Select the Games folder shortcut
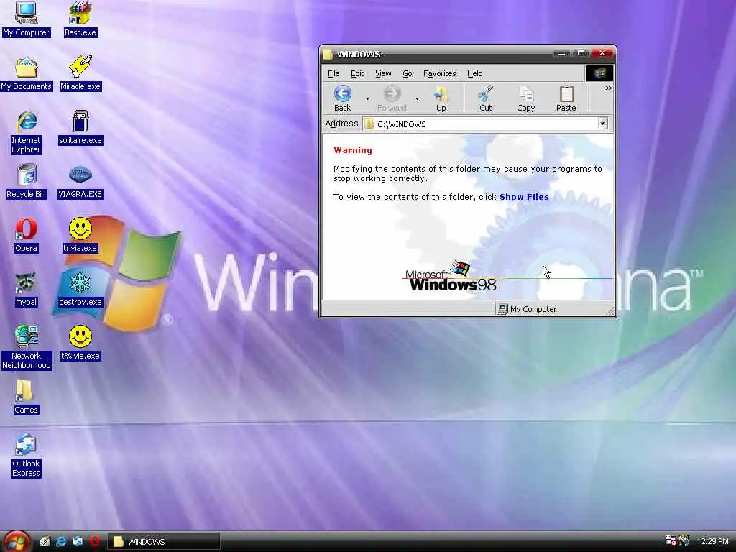The height and width of the screenshot is (552, 736). tap(26, 397)
